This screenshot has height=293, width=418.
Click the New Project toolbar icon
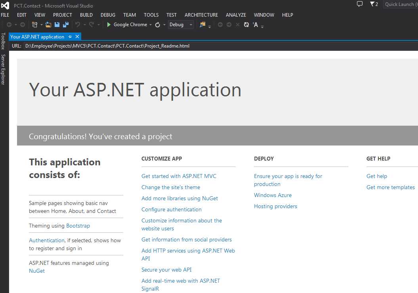coord(34,25)
